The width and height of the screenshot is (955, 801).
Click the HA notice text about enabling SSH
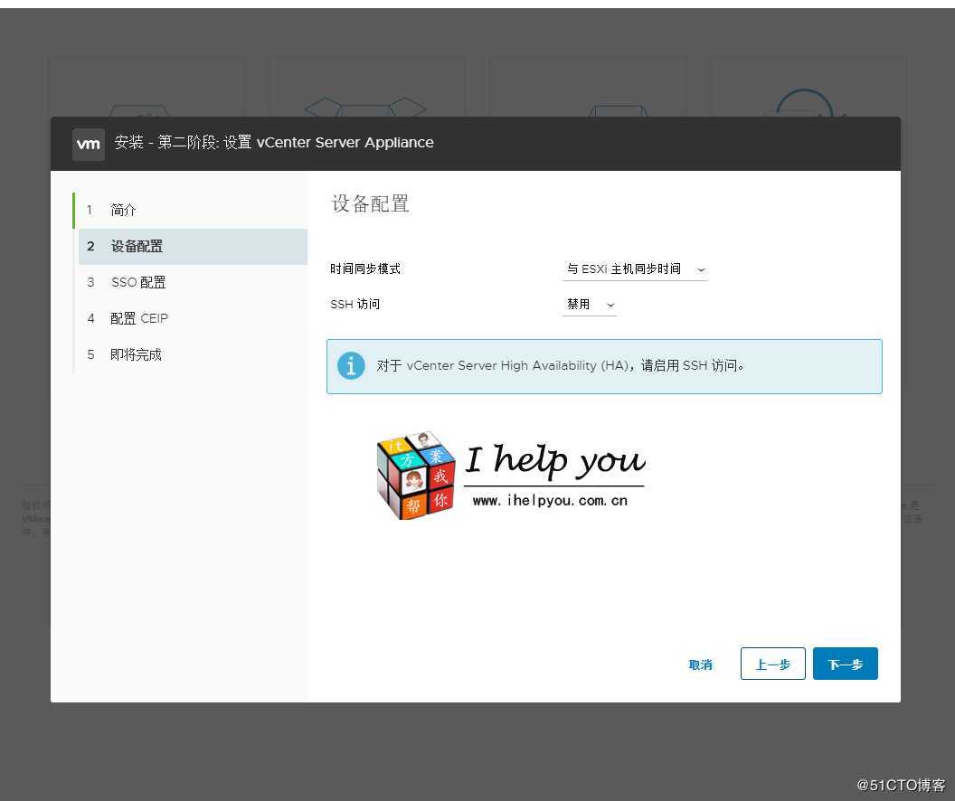click(561, 366)
